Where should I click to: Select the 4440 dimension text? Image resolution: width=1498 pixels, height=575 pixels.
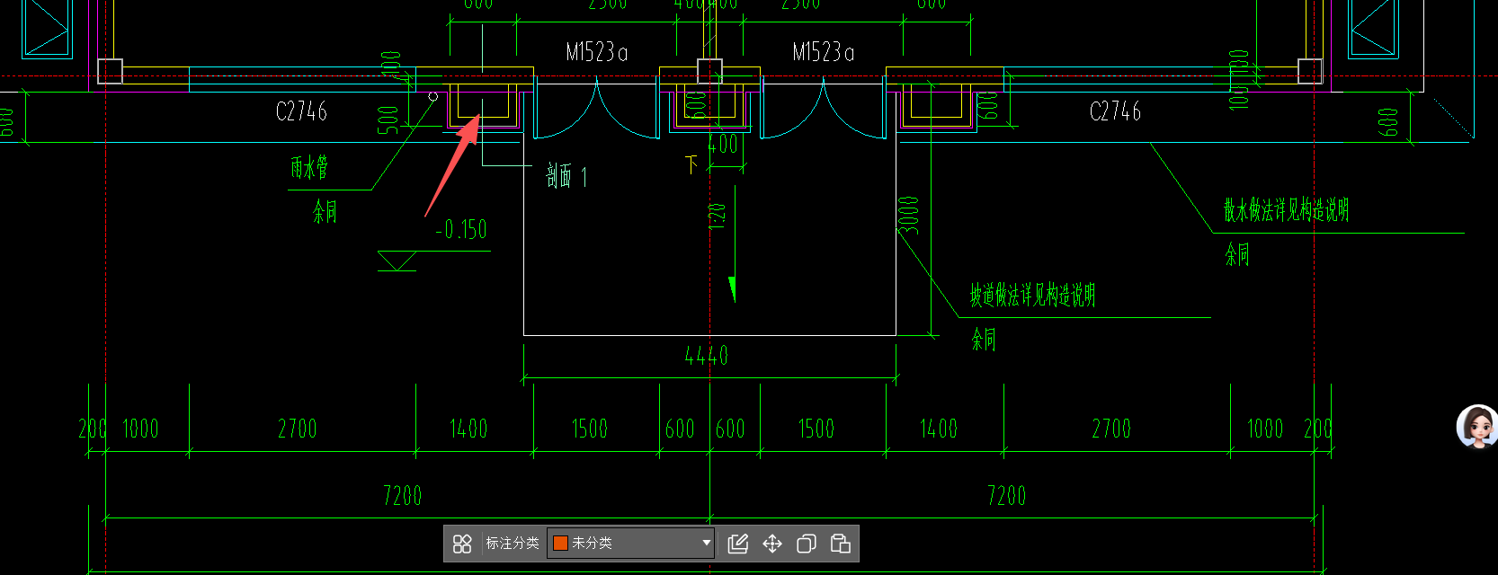pyautogui.click(x=707, y=356)
